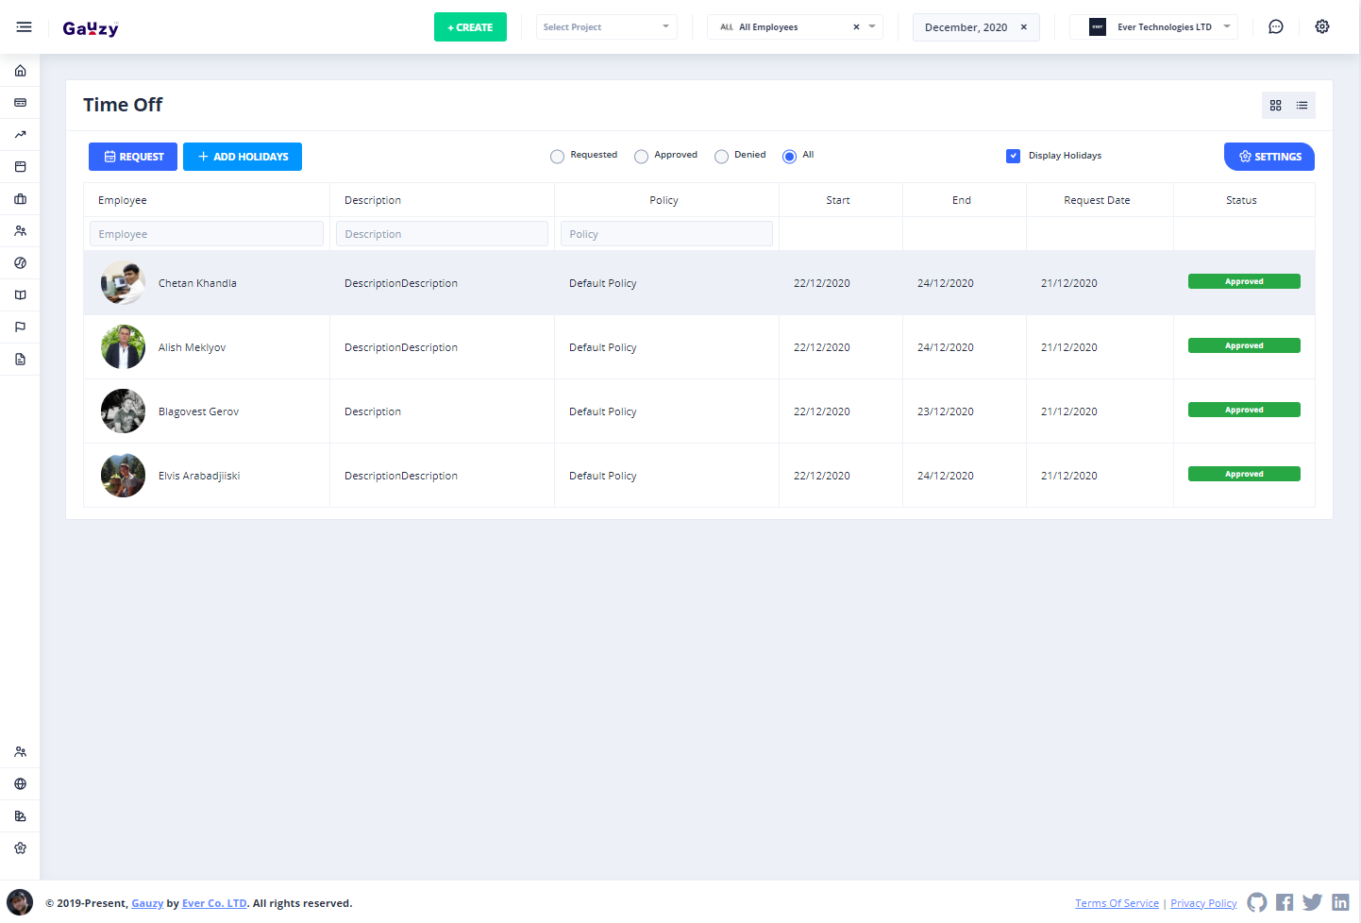Select the Denied radio filter
The width and height of the screenshot is (1361, 923).
point(722,157)
